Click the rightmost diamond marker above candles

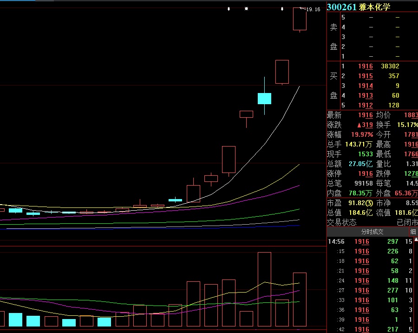(x=282, y=8)
